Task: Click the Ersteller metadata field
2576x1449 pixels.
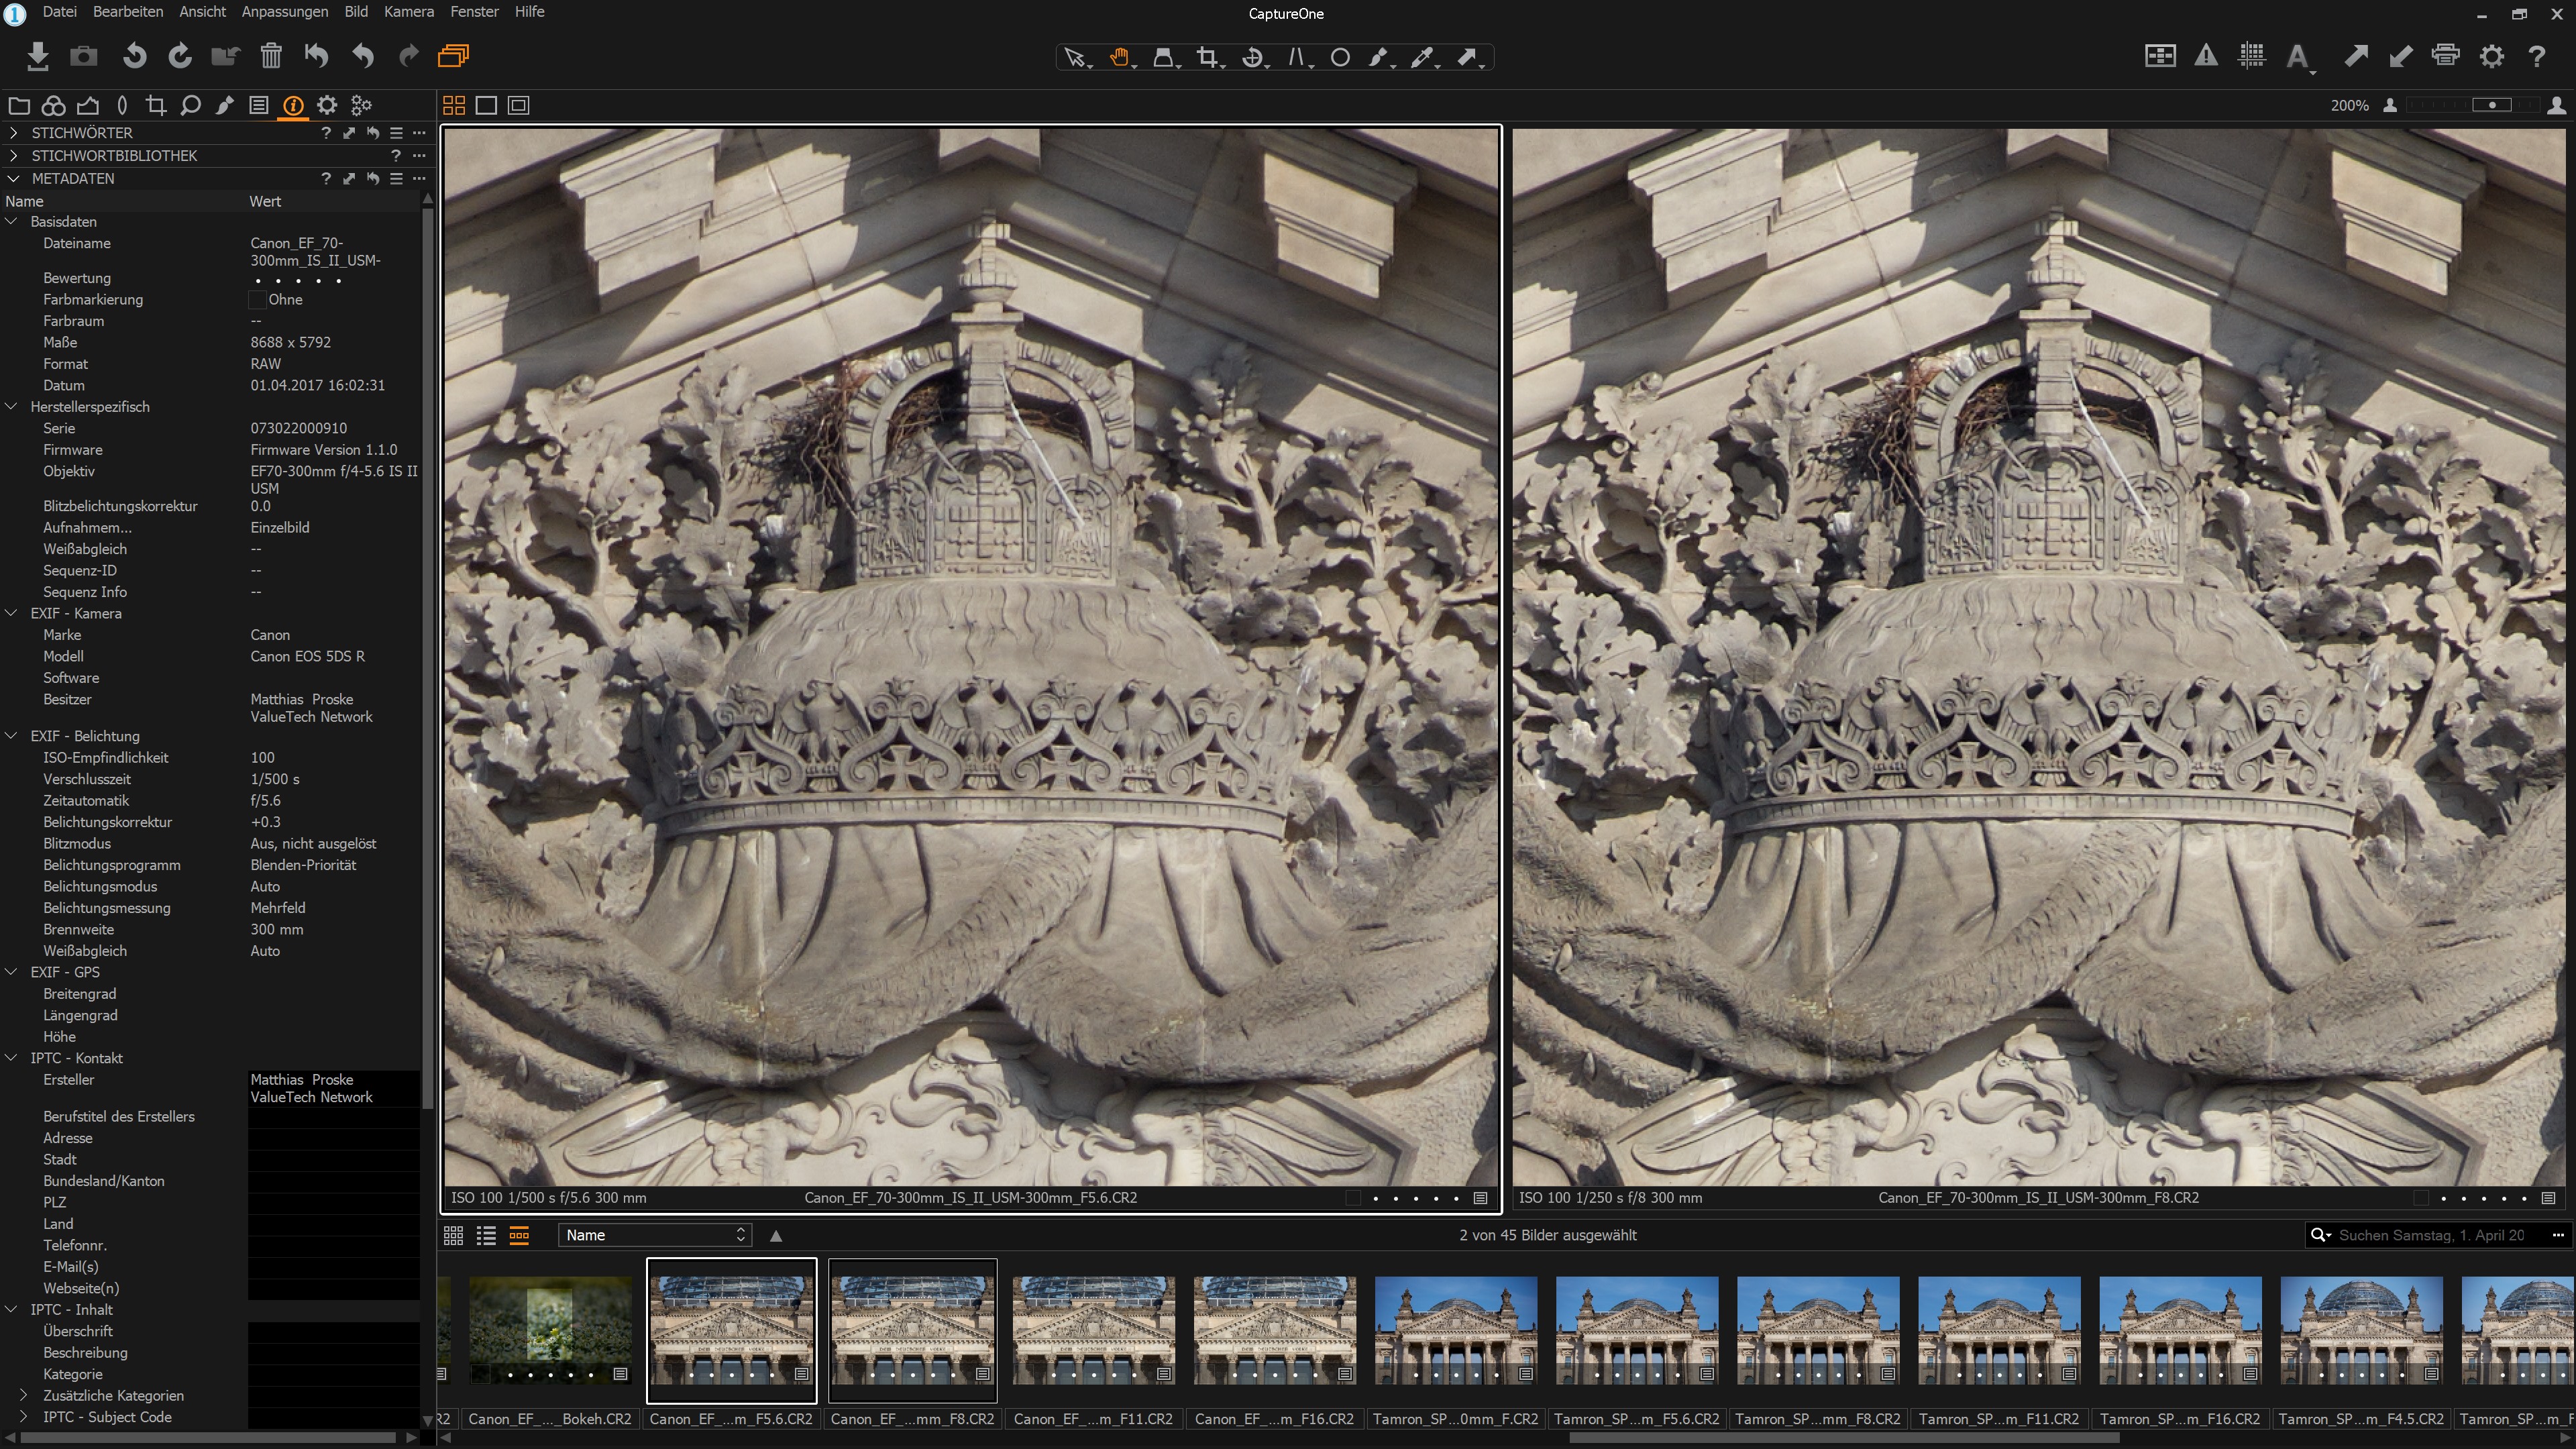Action: point(333,1087)
